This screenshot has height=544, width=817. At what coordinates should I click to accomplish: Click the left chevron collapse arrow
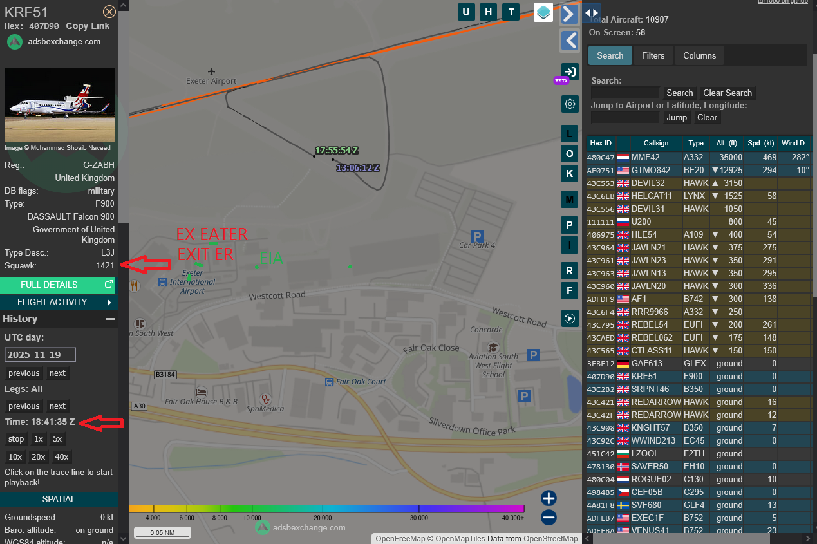pyautogui.click(x=569, y=41)
